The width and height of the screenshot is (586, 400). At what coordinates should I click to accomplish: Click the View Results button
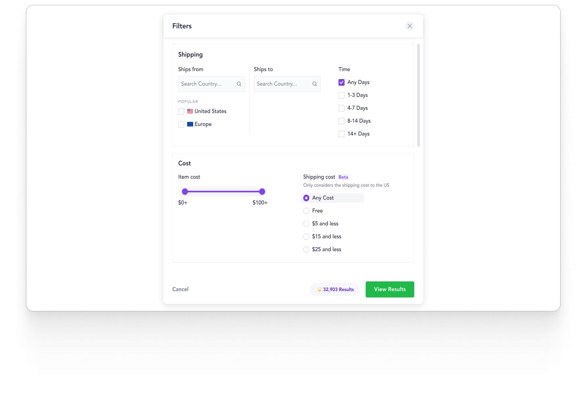[389, 289]
